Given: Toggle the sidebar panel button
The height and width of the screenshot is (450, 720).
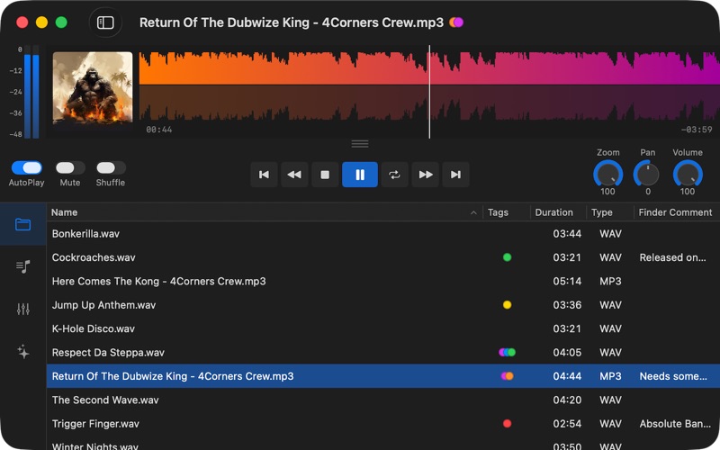Looking at the screenshot, I should click(105, 22).
